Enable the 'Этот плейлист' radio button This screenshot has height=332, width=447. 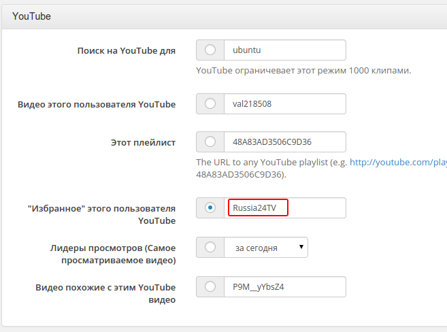point(210,142)
